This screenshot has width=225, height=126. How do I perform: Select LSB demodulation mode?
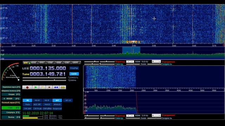point(52,63)
